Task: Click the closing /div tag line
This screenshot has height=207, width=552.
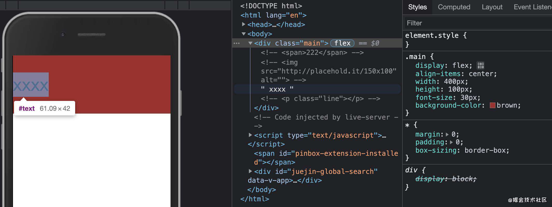Action: (266, 108)
